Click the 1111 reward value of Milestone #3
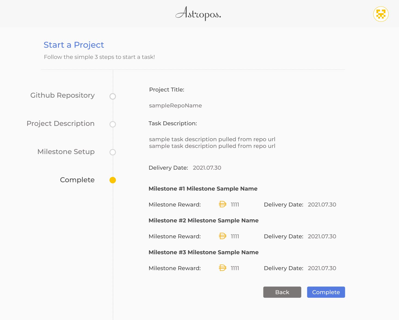The image size is (399, 320). click(235, 268)
